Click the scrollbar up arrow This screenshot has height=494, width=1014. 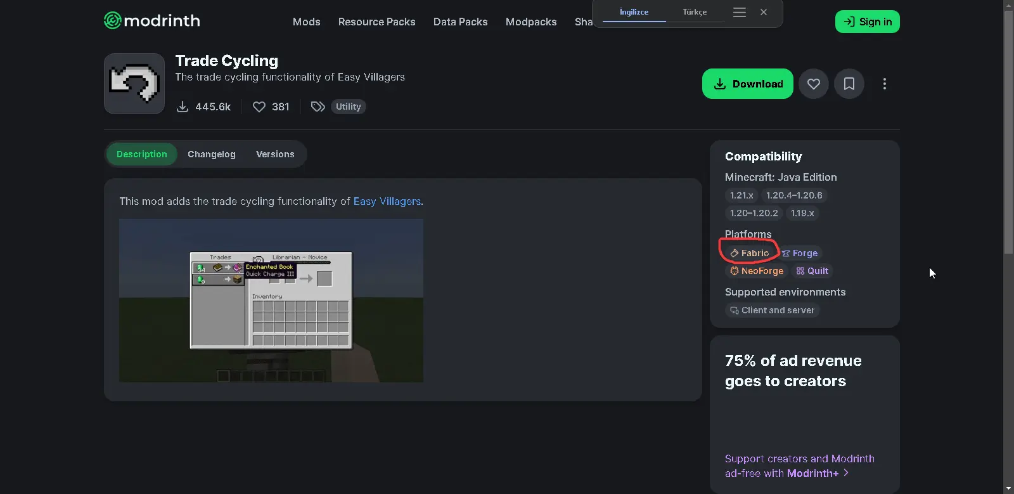click(1009, 5)
